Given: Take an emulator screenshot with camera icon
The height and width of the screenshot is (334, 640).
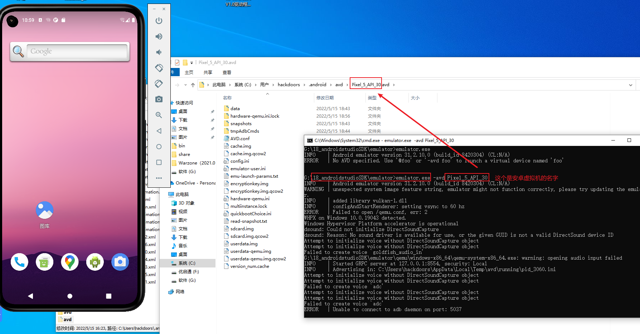Looking at the screenshot, I should click(159, 99).
